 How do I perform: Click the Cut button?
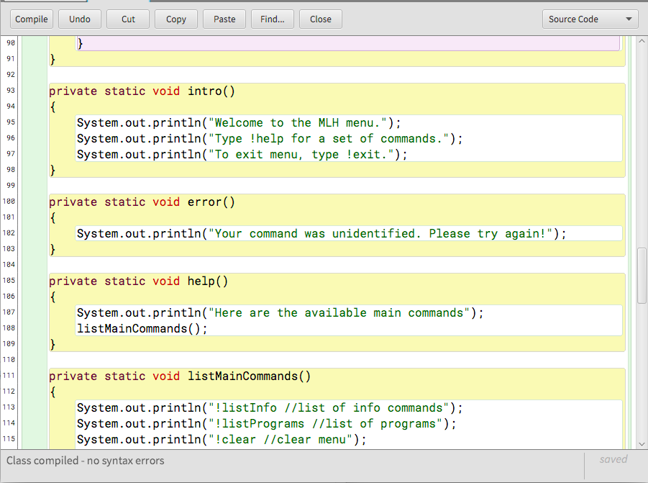click(x=128, y=19)
